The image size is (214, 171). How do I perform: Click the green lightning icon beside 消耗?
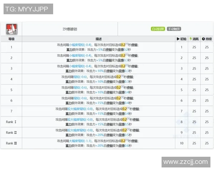(x=191, y=39)
